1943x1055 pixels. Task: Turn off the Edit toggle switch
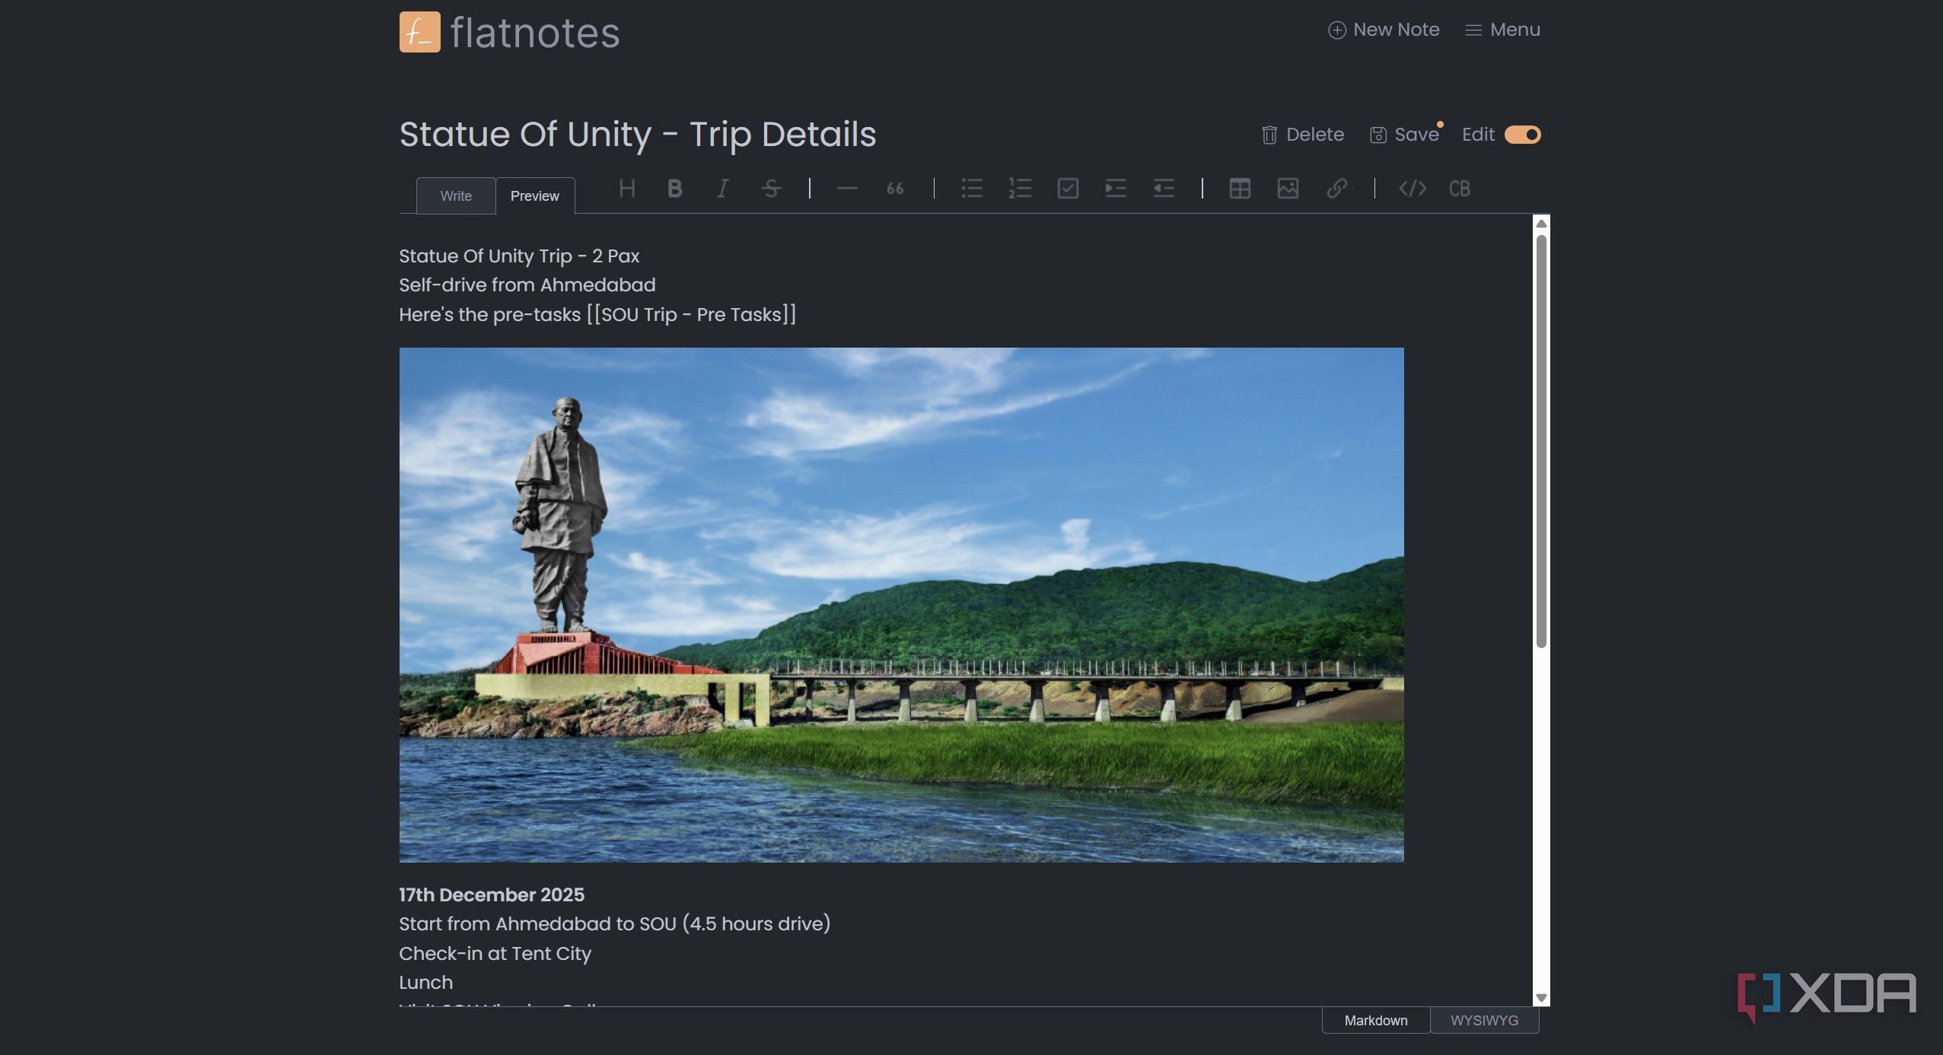1522,135
